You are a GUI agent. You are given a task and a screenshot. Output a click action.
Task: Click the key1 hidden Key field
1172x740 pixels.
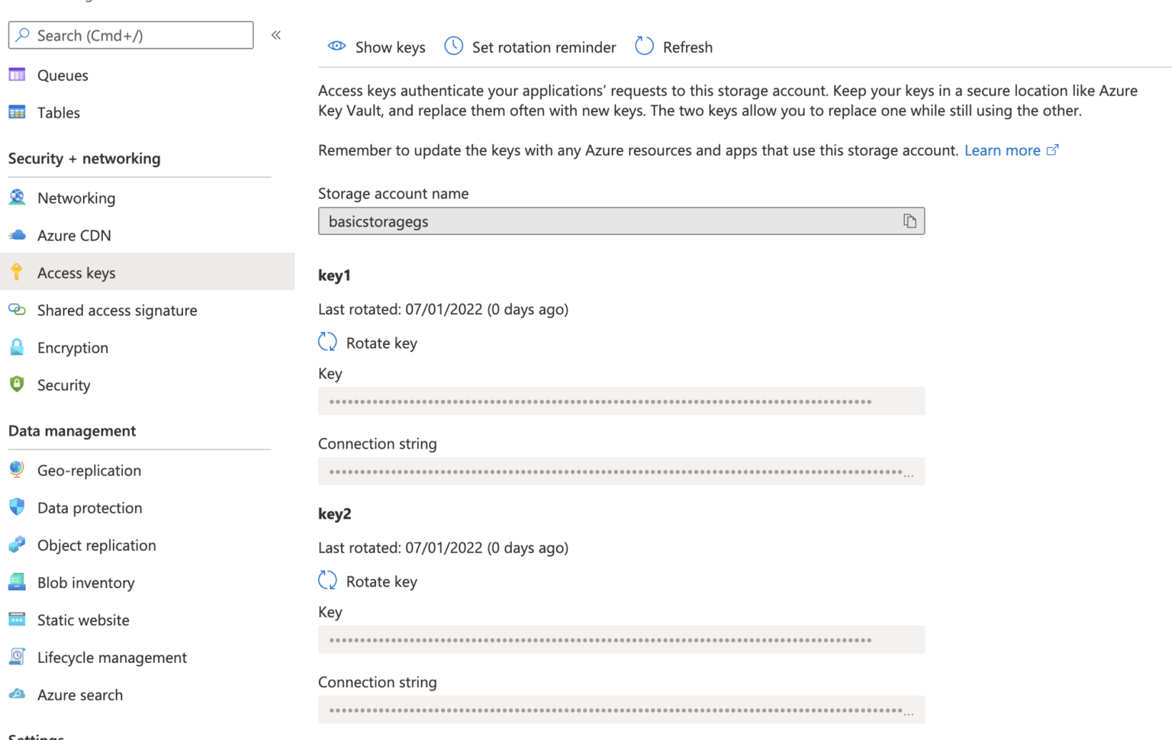pos(620,401)
